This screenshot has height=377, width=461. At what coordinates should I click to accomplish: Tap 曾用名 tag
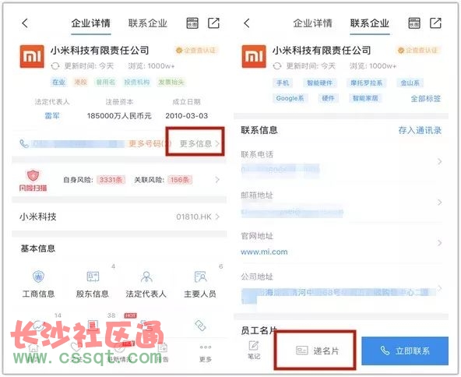106,82
